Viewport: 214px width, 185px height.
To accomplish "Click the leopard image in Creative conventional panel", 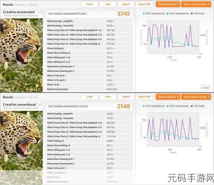I will (x=21, y=148).
